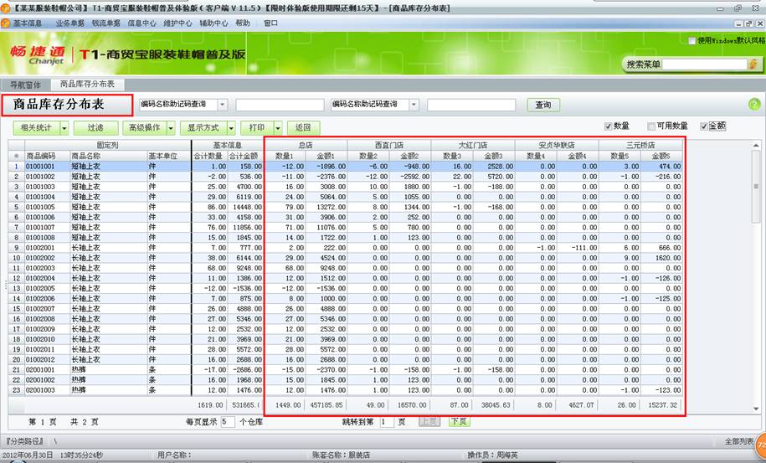Check the 可用数量 checkbox
The width and height of the screenshot is (766, 463).
pos(650,126)
